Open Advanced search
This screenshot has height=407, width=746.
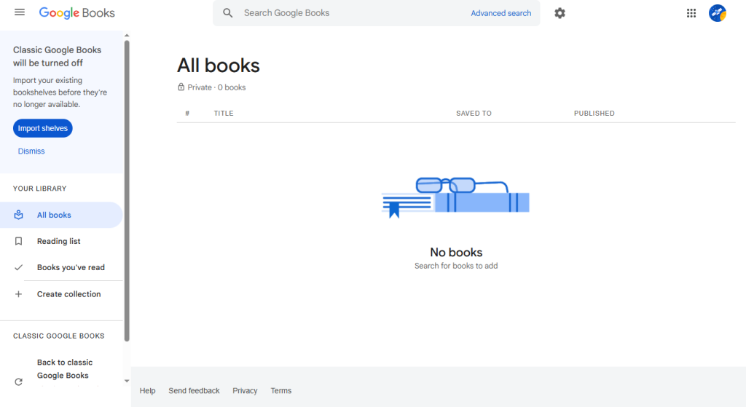(x=501, y=13)
